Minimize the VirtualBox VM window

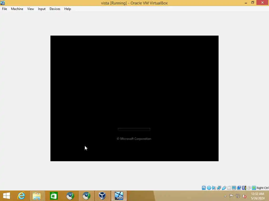[x=246, y=3]
